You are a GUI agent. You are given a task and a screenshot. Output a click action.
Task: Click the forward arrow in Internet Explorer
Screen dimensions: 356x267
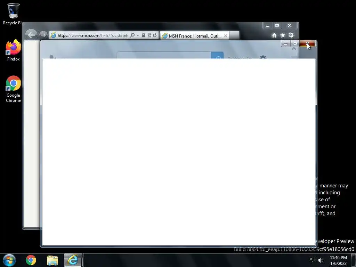pos(43,35)
